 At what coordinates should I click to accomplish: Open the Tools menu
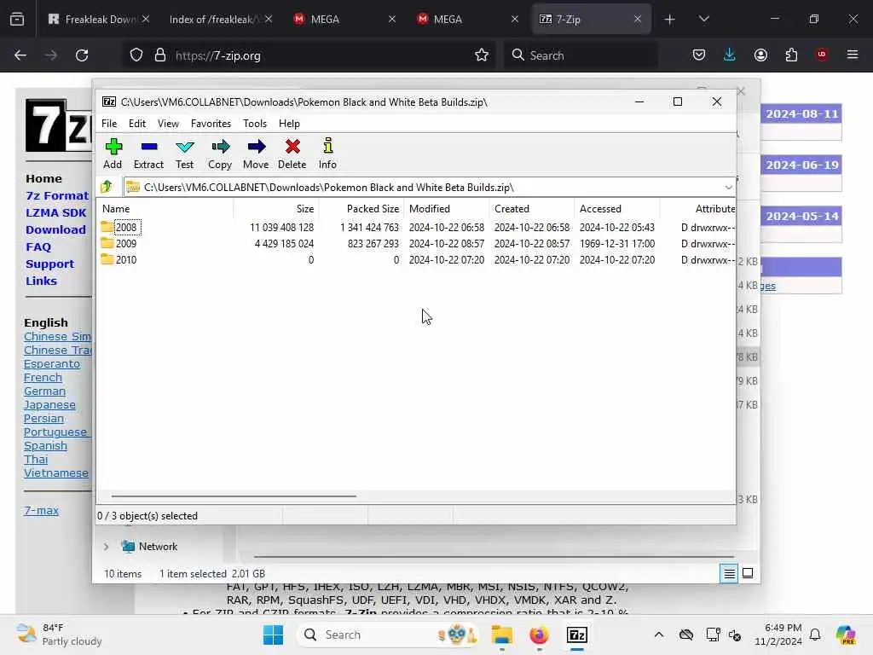(x=254, y=124)
